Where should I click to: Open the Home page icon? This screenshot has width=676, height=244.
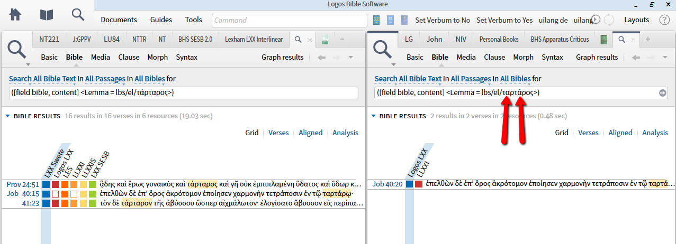click(x=15, y=15)
